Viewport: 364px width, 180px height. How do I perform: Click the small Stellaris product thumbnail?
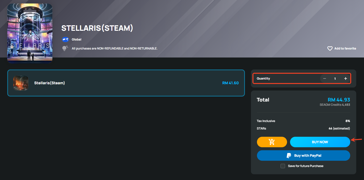pos(21,83)
